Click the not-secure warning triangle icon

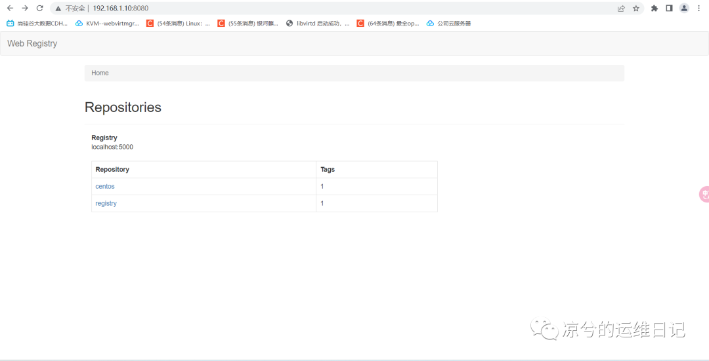[58, 8]
